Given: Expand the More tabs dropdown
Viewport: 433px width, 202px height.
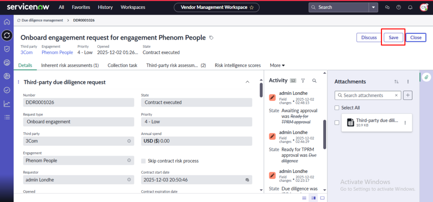Looking at the screenshot, I should (x=277, y=65).
